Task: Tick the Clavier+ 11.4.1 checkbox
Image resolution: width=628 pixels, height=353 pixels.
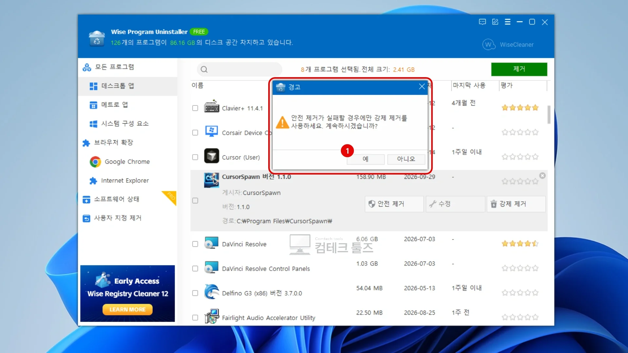Action: point(195,108)
